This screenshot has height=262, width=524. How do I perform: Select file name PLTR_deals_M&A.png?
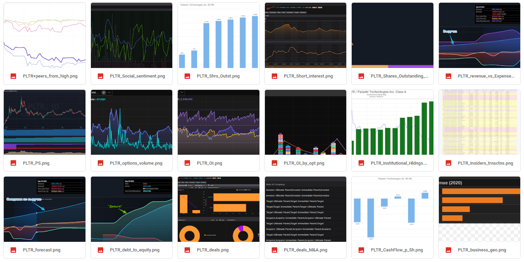point(306,250)
